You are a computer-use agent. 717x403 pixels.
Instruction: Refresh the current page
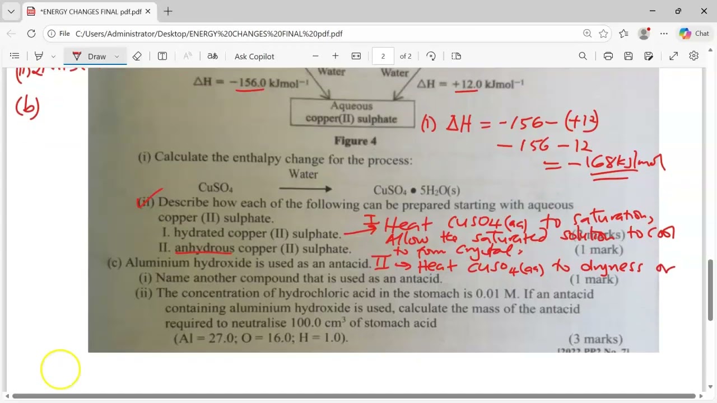click(x=31, y=34)
